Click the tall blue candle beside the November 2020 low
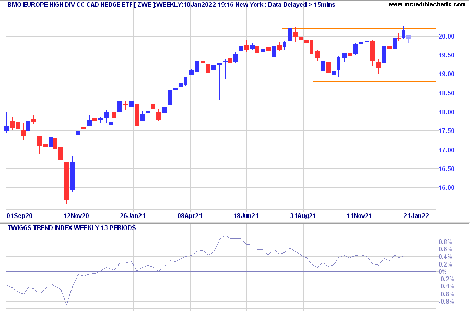This screenshot has width=470, height=313. [x=72, y=176]
